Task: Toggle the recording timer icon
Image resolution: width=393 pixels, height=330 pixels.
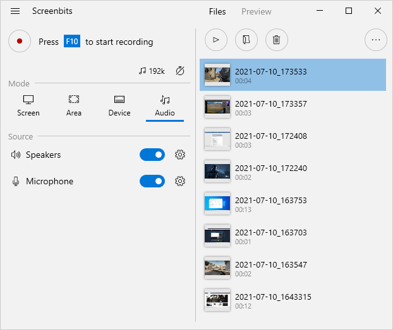Action: [180, 71]
